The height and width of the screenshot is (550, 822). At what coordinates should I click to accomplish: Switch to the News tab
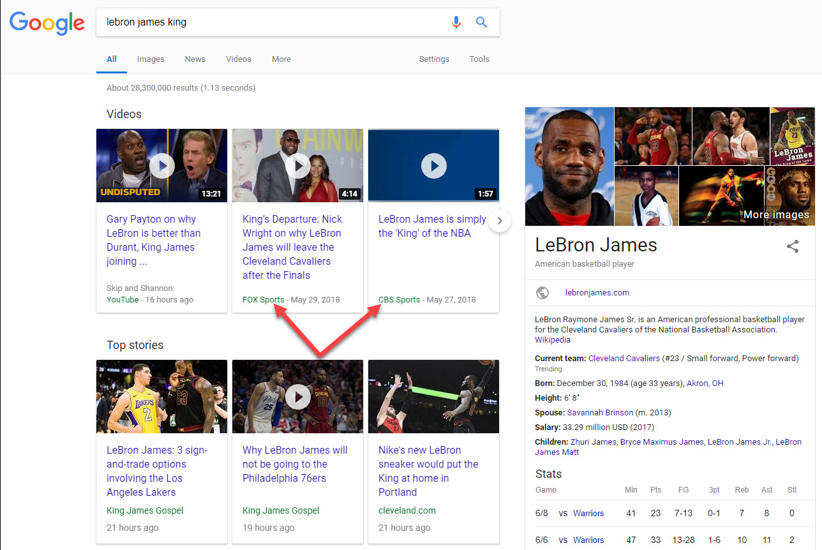click(x=195, y=59)
